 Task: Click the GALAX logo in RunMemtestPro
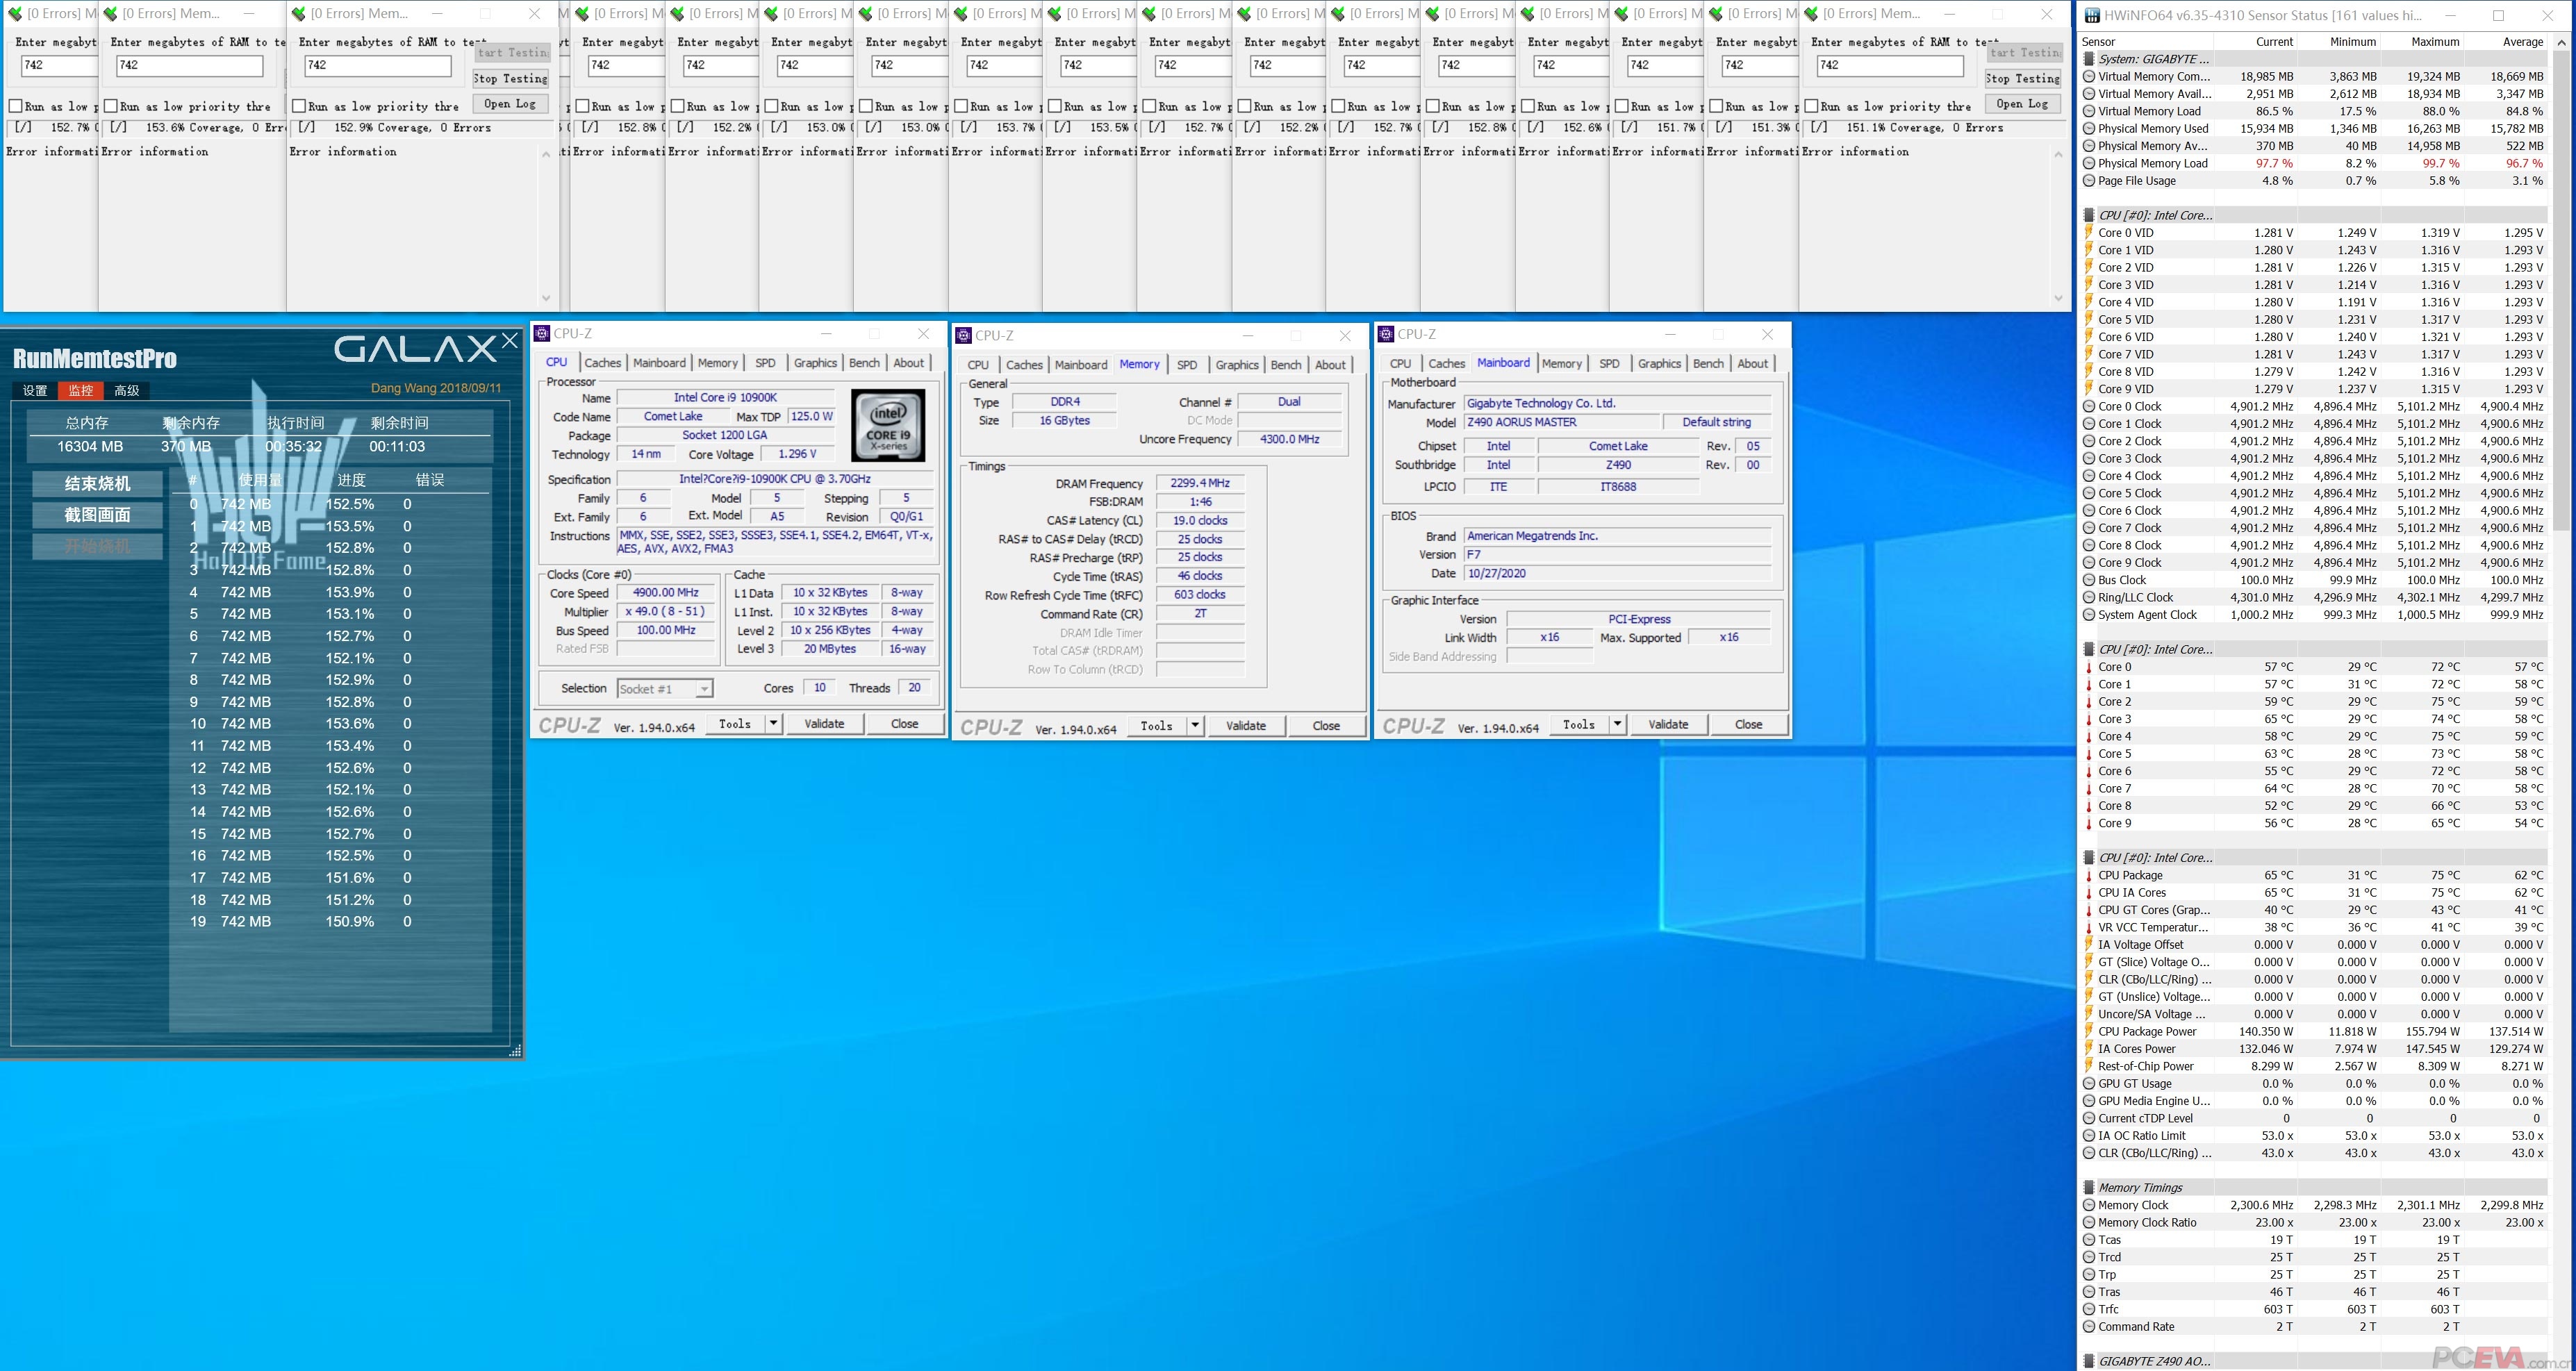(415, 349)
